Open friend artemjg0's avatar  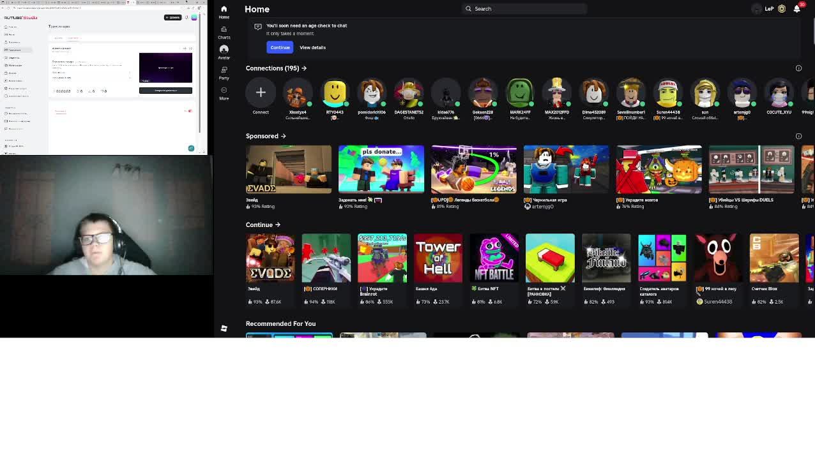pos(742,92)
